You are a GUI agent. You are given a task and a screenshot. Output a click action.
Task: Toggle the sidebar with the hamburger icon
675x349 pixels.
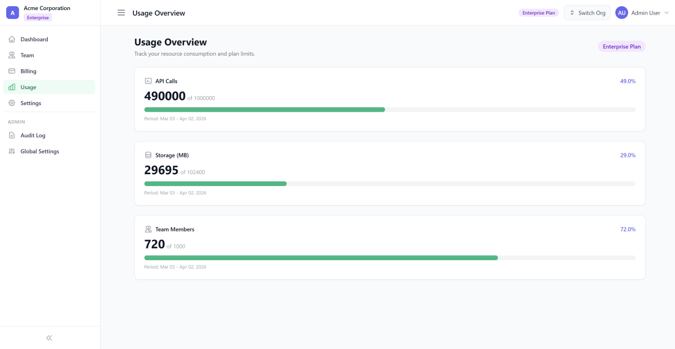click(121, 12)
